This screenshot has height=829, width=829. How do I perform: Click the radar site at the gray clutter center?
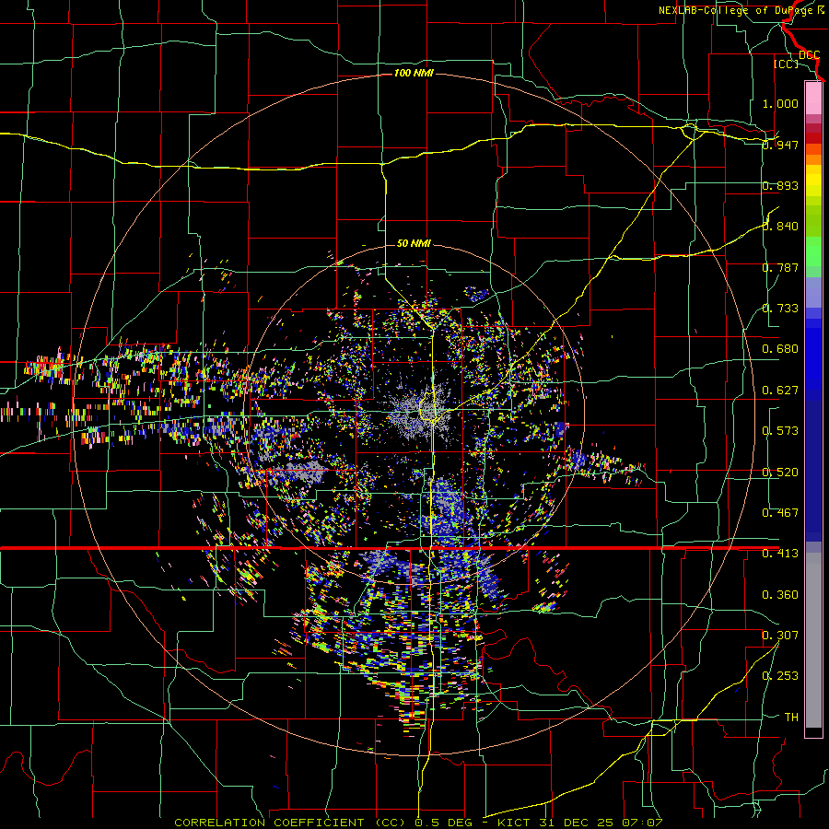pos(413,414)
